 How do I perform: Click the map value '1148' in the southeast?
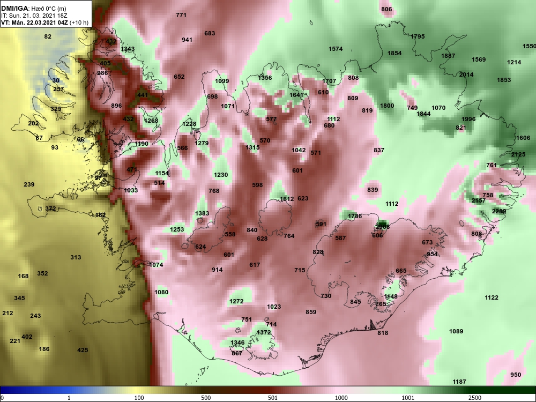tap(391, 296)
